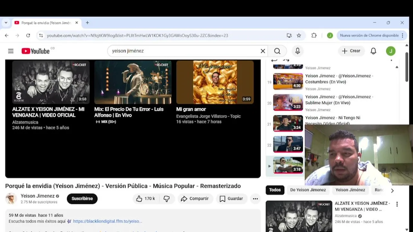Install app icon in the address bar

pyautogui.click(x=289, y=35)
